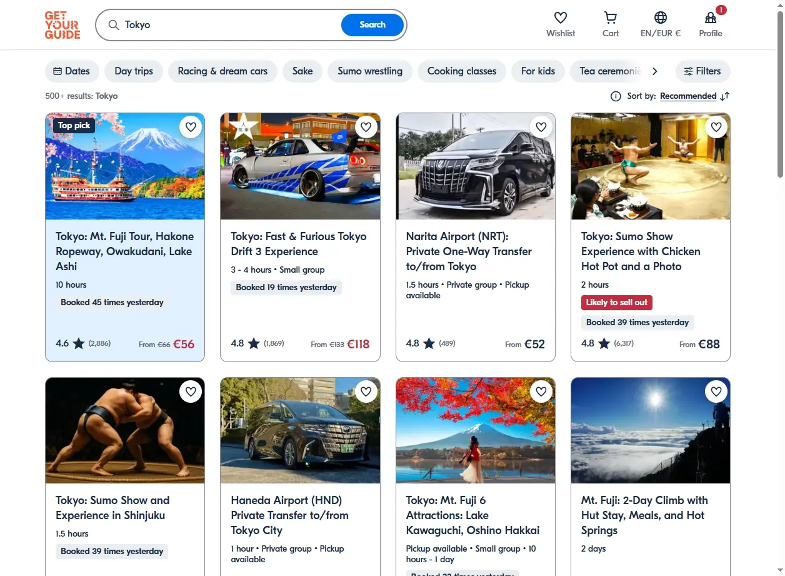Open Haneda Airport Private Transfer title
Viewport: 785px width, 576px height.
click(289, 515)
